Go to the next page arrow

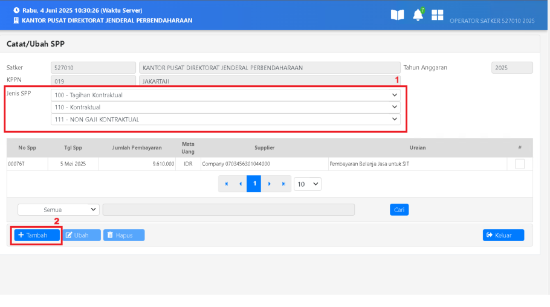click(x=269, y=184)
